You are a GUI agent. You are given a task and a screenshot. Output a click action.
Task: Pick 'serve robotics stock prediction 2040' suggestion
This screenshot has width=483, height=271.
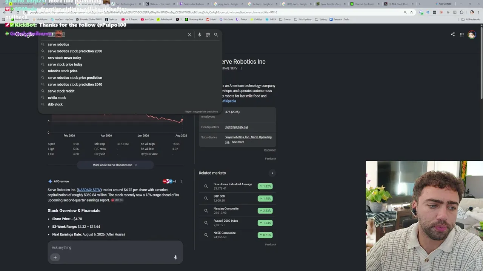coord(130,84)
